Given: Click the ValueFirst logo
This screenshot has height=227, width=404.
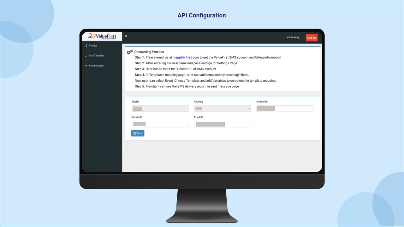Looking at the screenshot, I should (102, 36).
